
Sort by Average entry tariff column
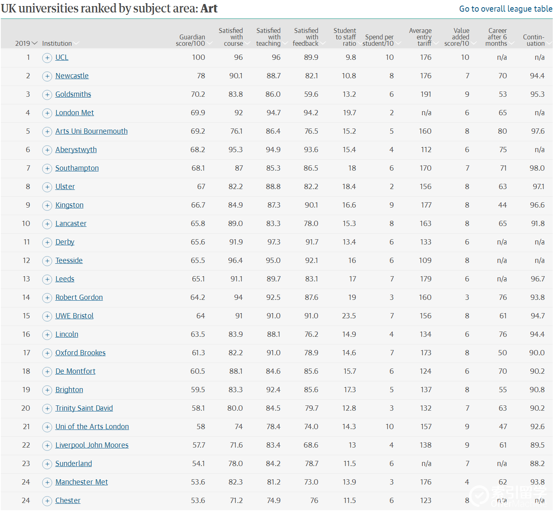click(x=423, y=37)
